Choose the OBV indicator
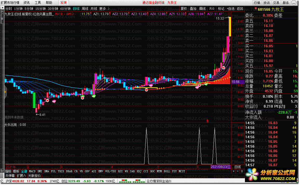 [x=87, y=171]
